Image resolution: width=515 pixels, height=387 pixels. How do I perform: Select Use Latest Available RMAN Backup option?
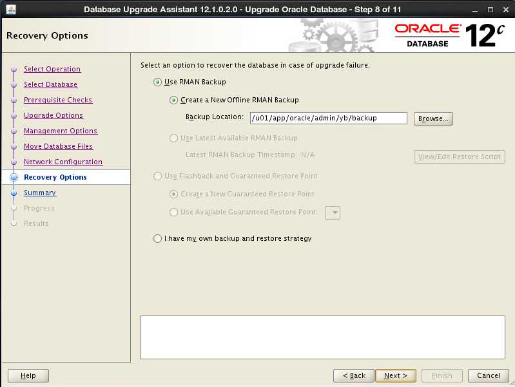pyautogui.click(x=174, y=138)
